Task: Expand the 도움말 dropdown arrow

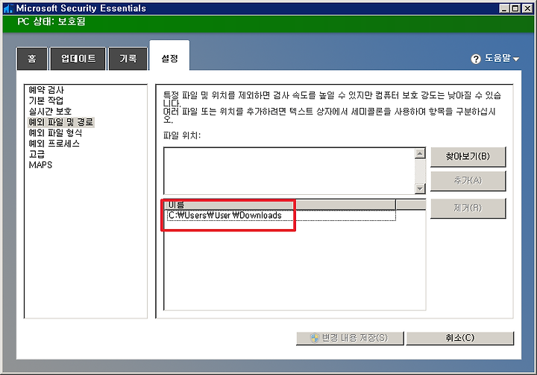Action: click(516, 59)
